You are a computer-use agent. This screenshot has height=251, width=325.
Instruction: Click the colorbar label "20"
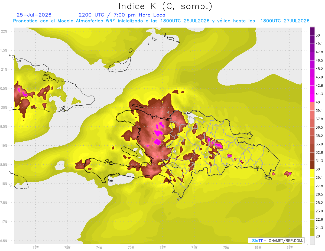pyautogui.click(x=318, y=236)
